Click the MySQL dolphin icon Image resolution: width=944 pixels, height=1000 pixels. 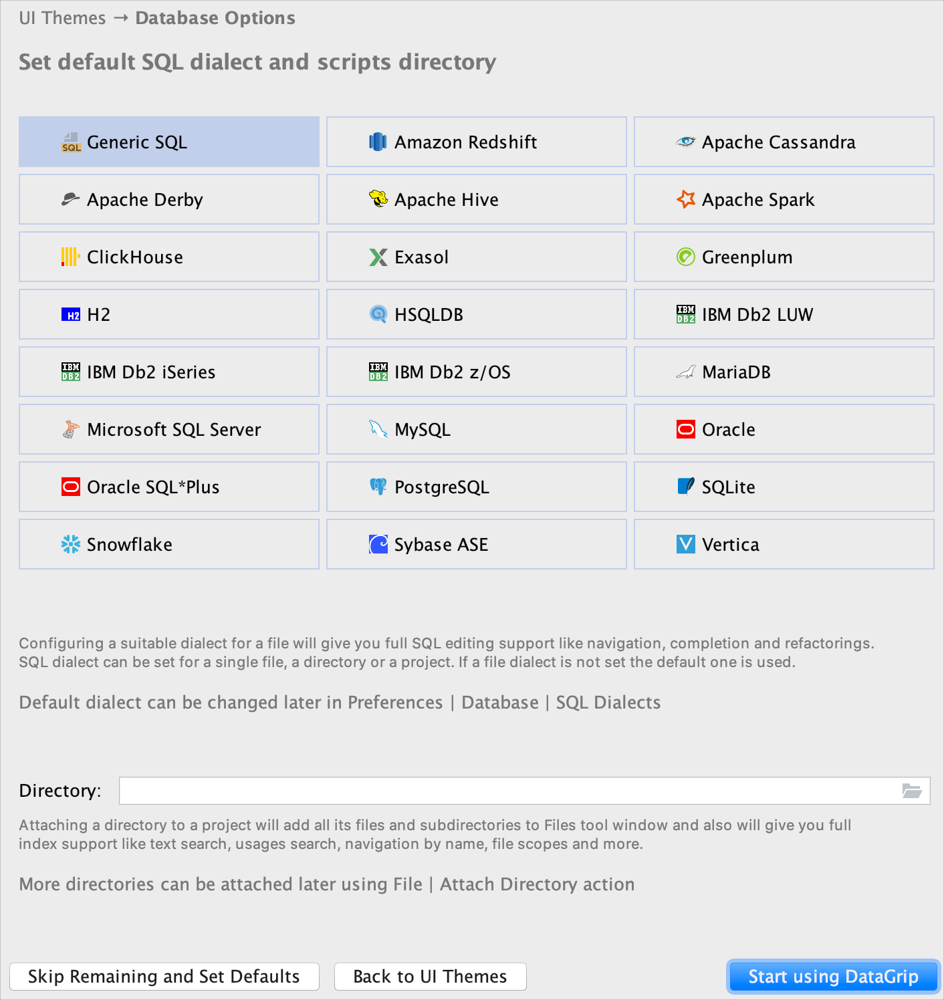[x=378, y=429]
